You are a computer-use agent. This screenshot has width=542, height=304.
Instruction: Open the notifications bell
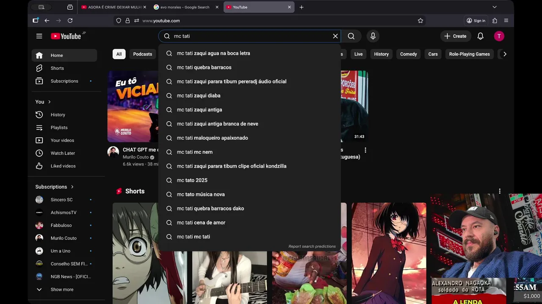(480, 36)
